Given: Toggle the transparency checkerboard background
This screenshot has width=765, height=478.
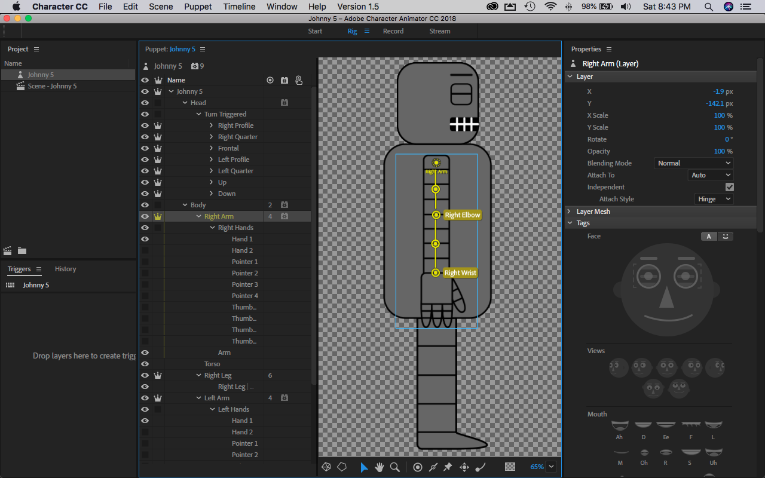Looking at the screenshot, I should (x=510, y=467).
